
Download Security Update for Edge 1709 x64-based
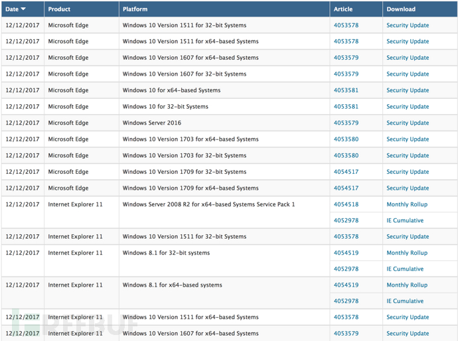click(408, 188)
